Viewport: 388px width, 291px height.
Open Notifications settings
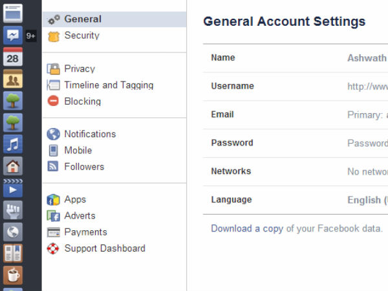click(90, 134)
